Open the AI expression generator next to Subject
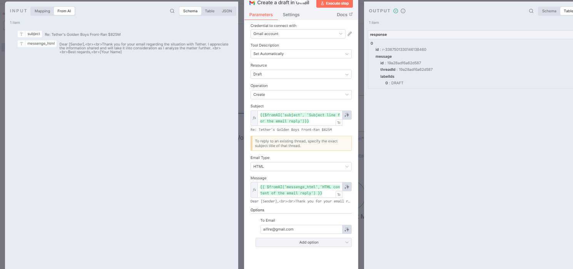Viewport: 573px width, 269px height. pos(346,115)
